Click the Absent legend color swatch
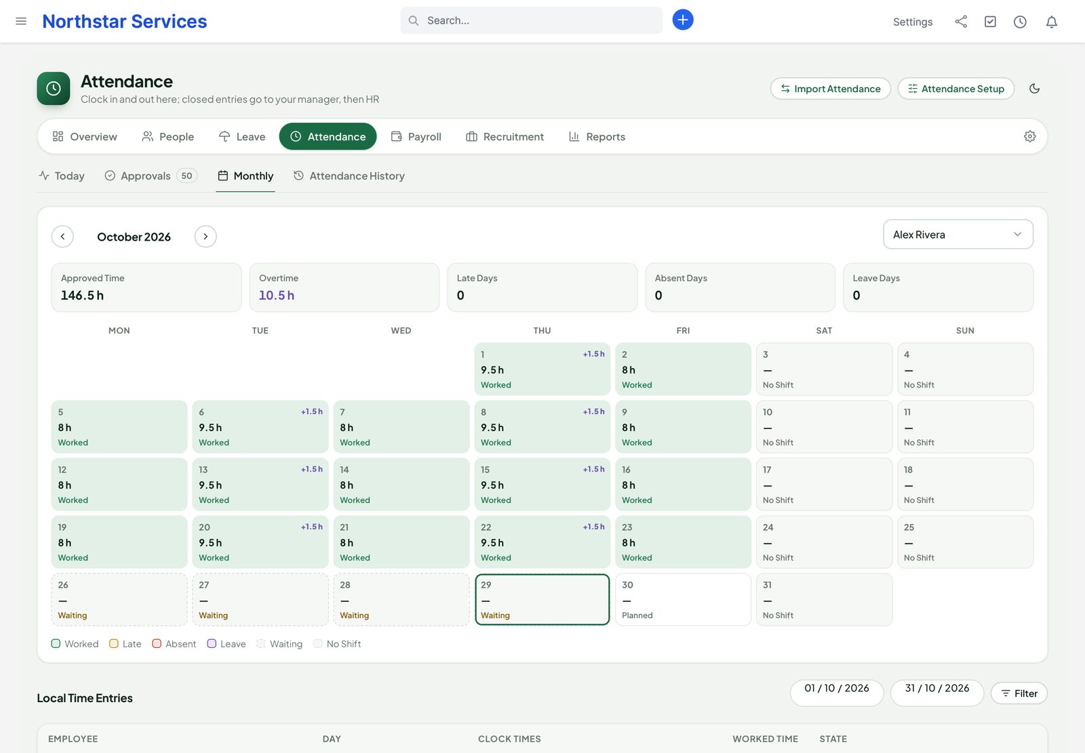 [157, 644]
